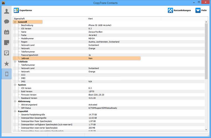211x138 pixels.
Task: Click 'Austria, Liechtenstein, Switzerland' value
Action: point(104,42)
